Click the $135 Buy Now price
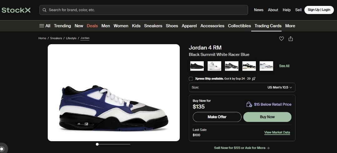Viewport: 337px width, 153px height. pyautogui.click(x=198, y=107)
